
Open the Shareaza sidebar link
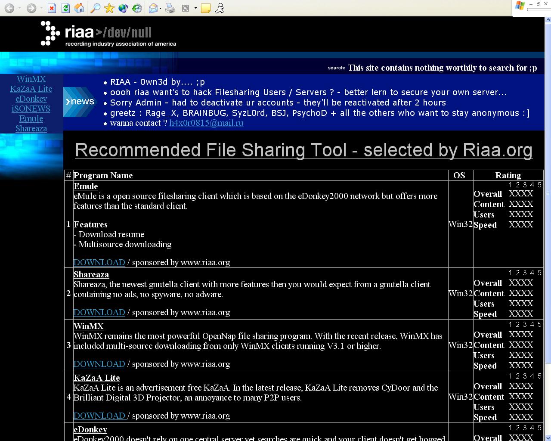(x=31, y=128)
